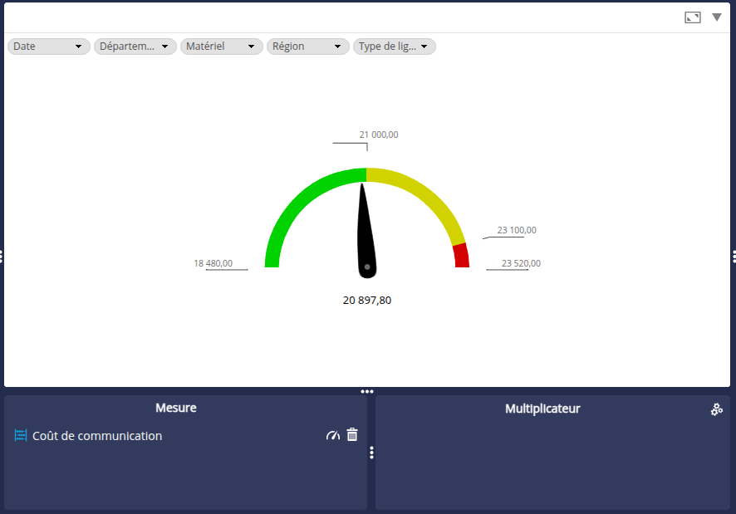736x514 pixels.
Task: Open the Matériel filter dropdown
Action: click(x=222, y=47)
